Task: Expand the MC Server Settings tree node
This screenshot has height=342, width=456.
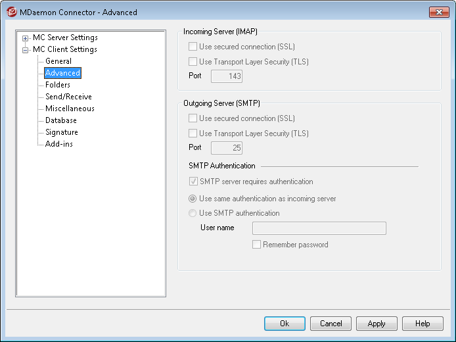Action: 26,38
